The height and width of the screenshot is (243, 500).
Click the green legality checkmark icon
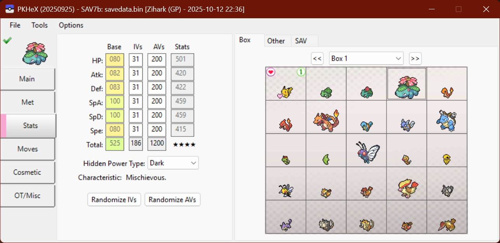click(x=7, y=40)
